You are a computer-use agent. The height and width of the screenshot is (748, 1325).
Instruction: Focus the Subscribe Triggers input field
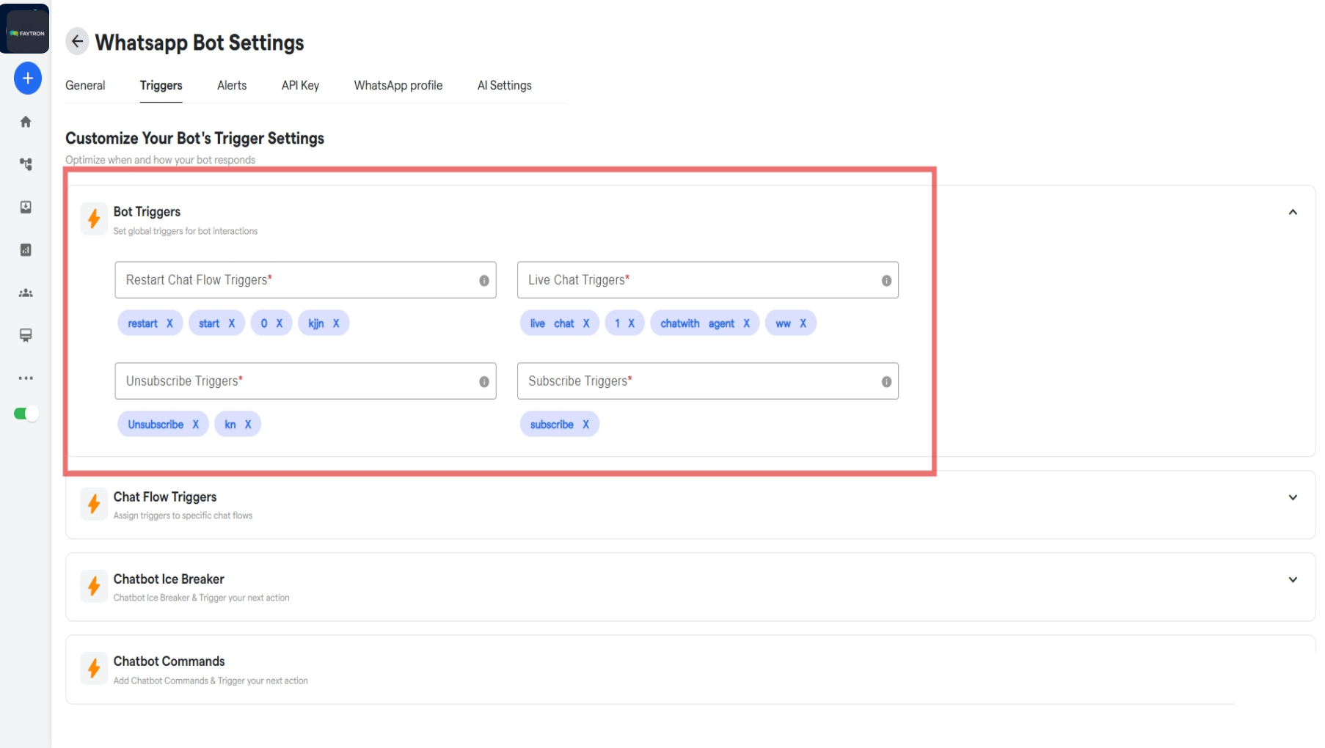(707, 381)
